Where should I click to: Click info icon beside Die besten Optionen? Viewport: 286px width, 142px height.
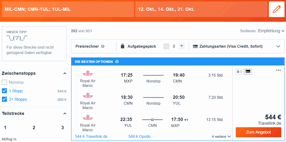pos(117,62)
